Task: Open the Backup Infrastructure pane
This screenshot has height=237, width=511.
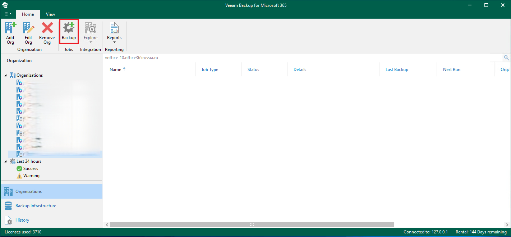Action: pyautogui.click(x=52, y=206)
